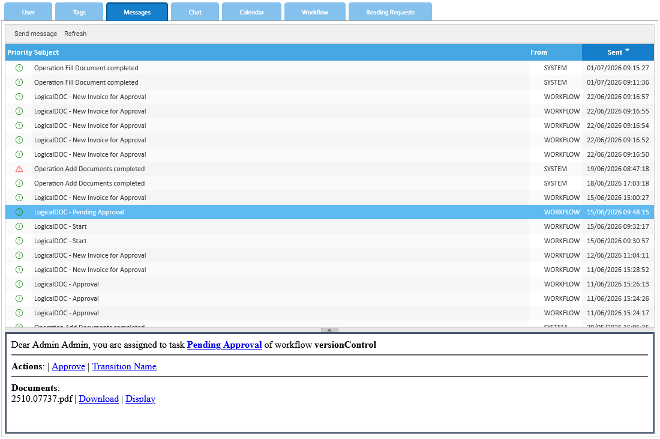Image resolution: width=660 pixels, height=439 pixels.
Task: Click the Priority column header
Action: click(20, 52)
